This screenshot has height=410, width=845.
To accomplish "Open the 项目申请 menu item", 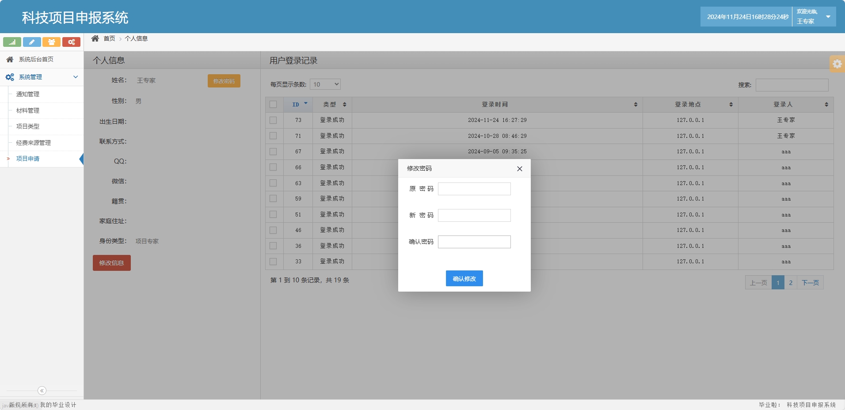I will tap(27, 158).
